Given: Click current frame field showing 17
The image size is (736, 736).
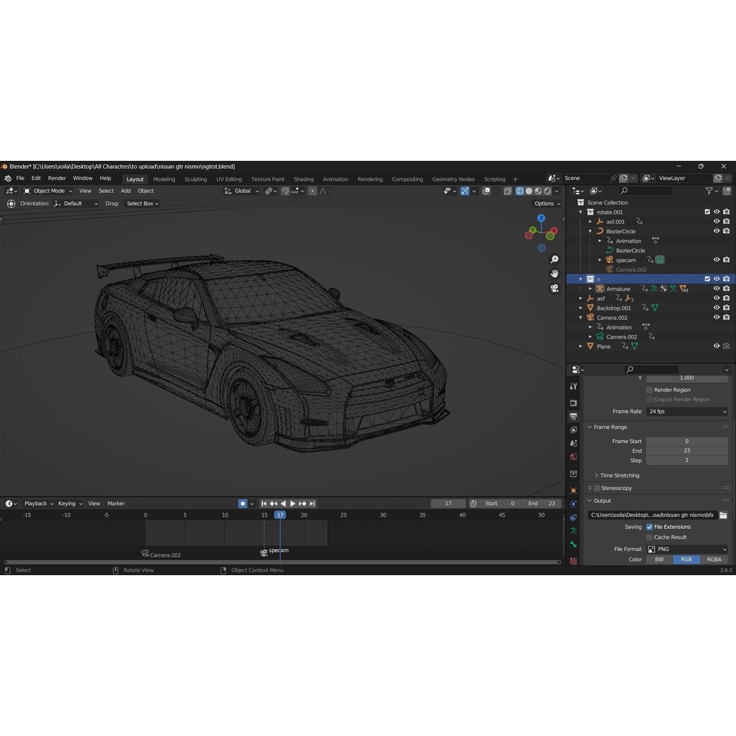Looking at the screenshot, I should (x=448, y=504).
